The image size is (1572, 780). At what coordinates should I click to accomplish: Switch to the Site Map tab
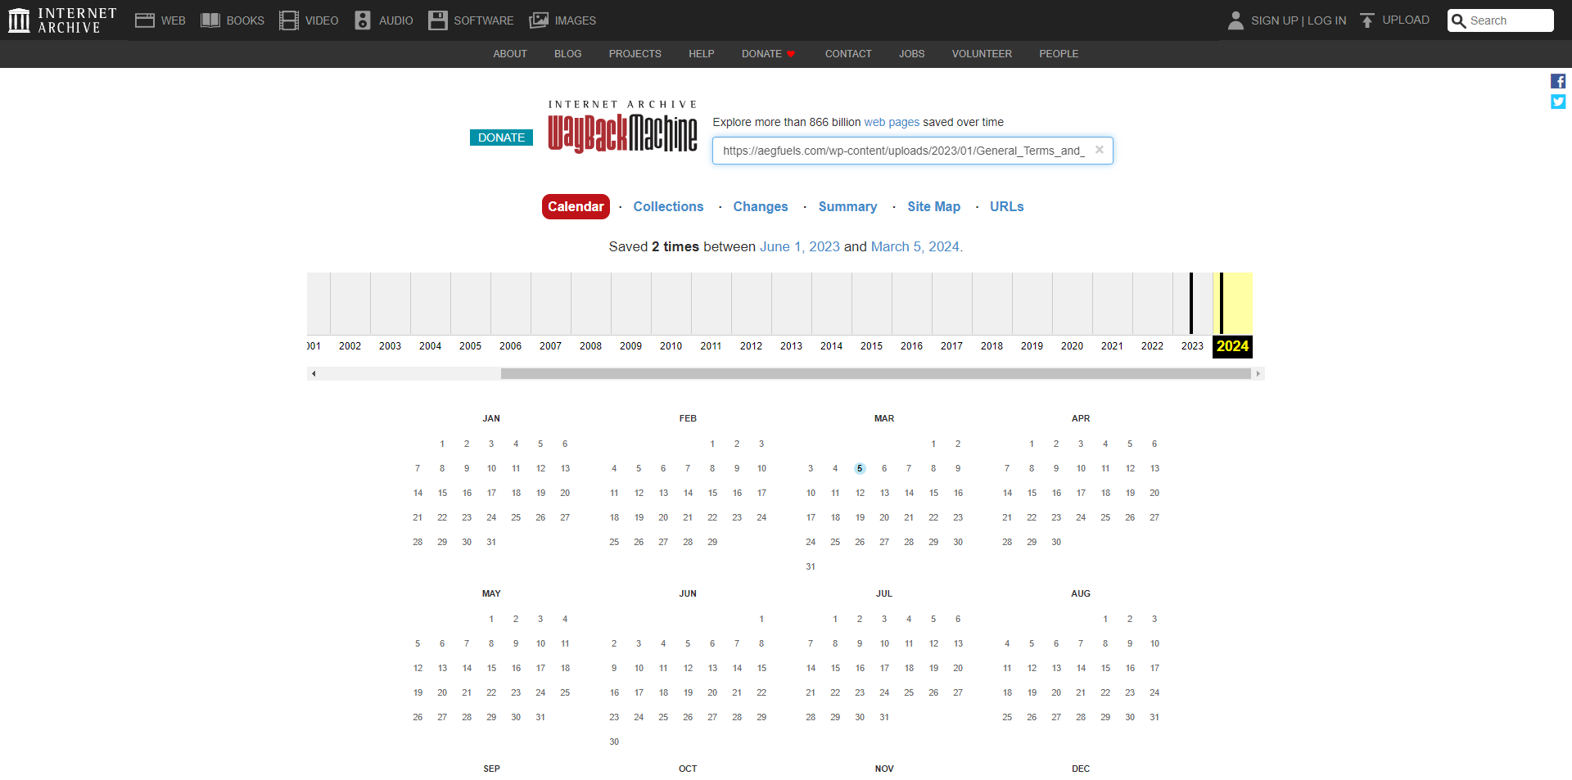click(x=934, y=207)
